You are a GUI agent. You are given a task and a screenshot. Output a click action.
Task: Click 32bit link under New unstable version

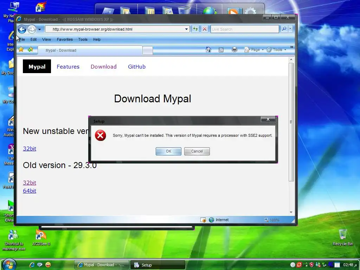click(x=30, y=149)
